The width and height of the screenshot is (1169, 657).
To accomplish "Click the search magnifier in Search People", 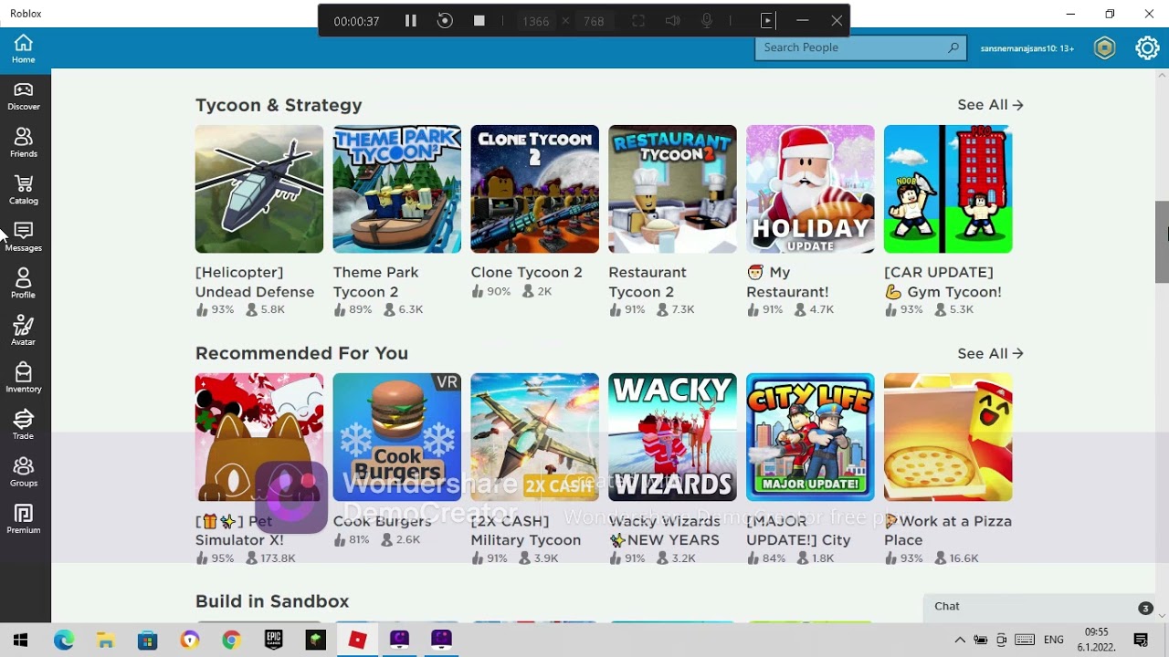I will click(953, 47).
